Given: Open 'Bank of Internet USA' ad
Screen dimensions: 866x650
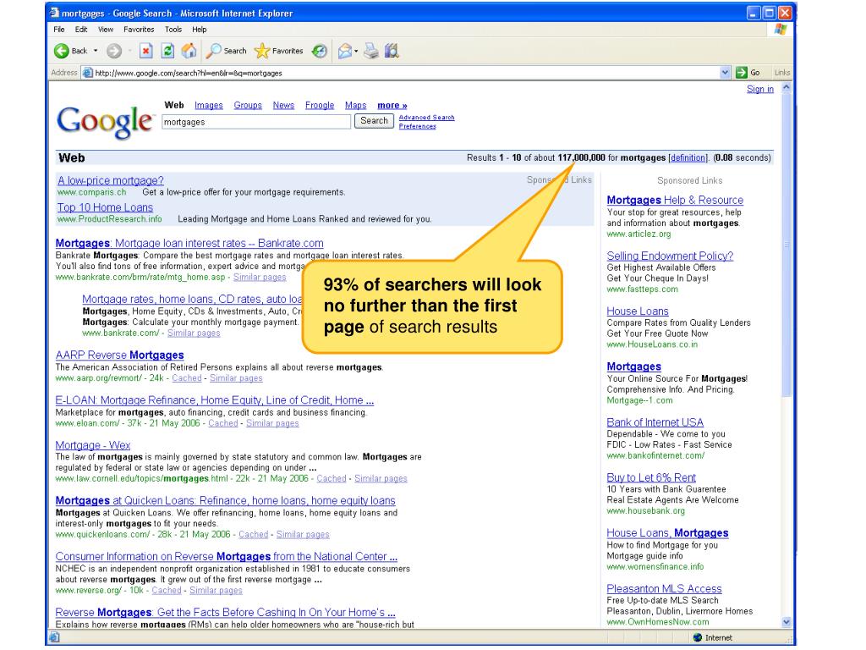Looking at the screenshot, I should click(655, 422).
